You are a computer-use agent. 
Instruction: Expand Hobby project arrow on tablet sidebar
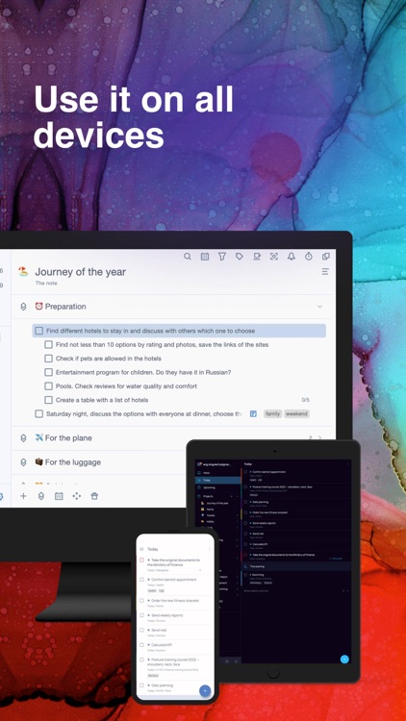point(238,521)
